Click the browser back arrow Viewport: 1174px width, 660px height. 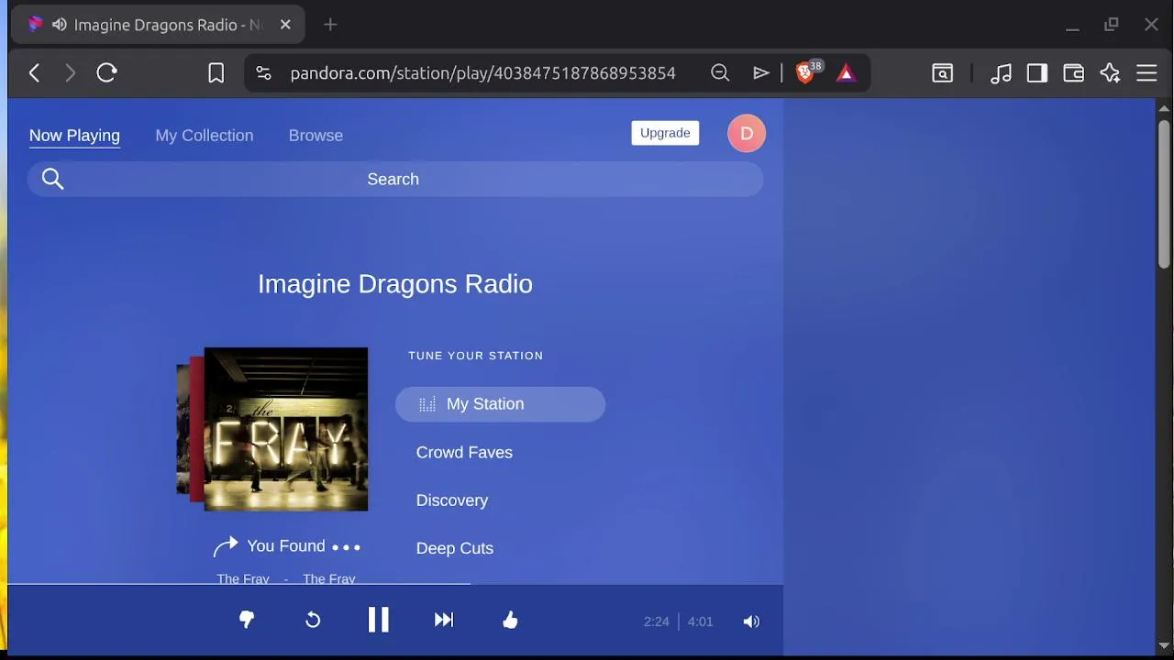(34, 73)
